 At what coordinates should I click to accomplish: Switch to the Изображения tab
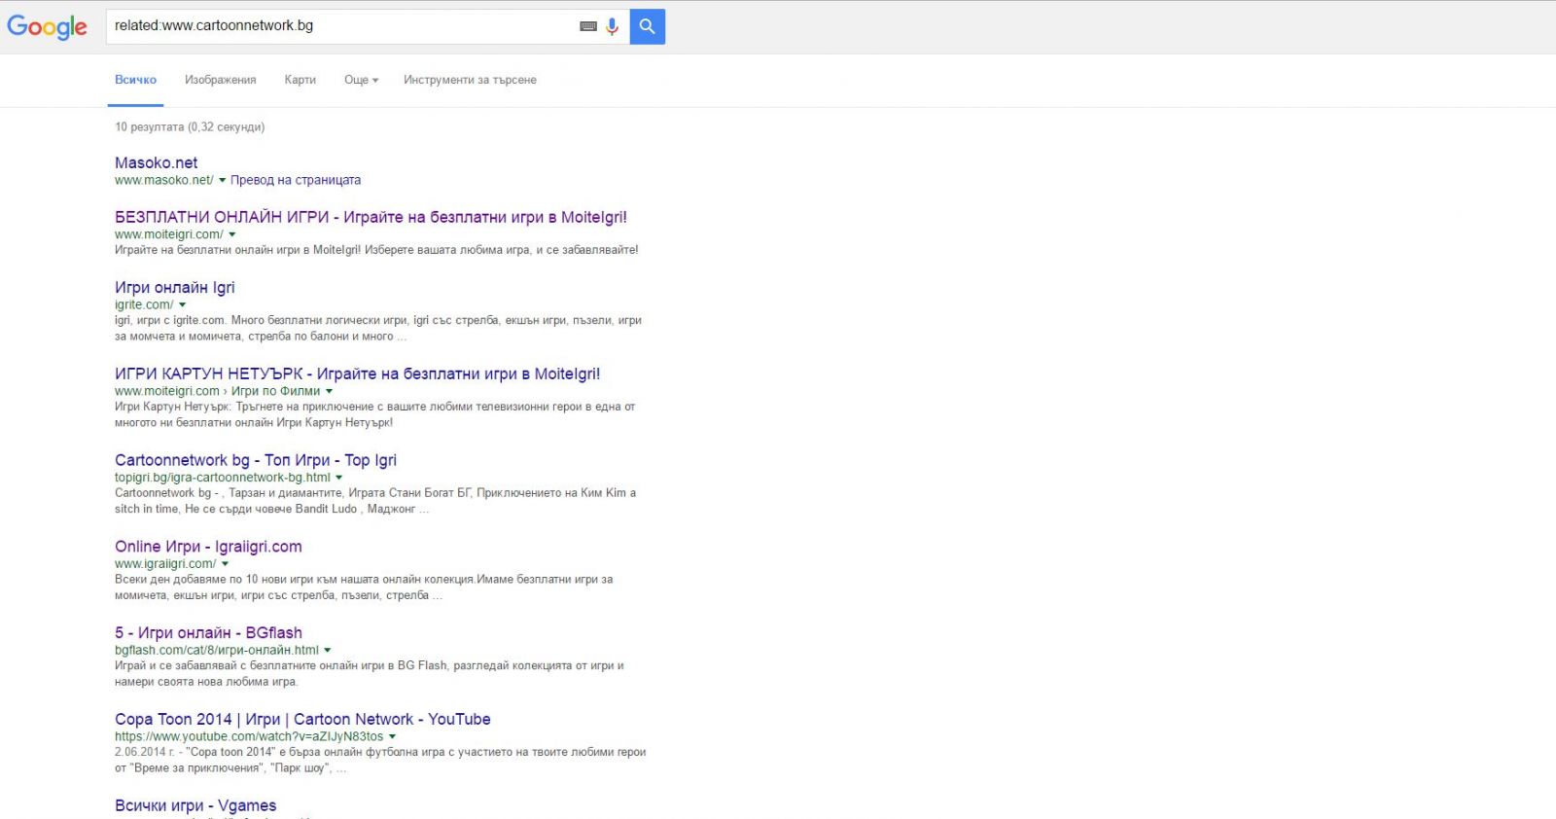pos(221,80)
